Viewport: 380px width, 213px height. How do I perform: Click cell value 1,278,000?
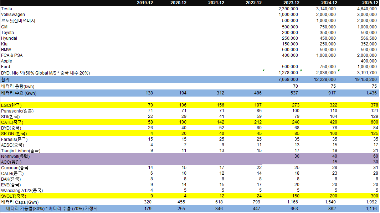pos(288,73)
